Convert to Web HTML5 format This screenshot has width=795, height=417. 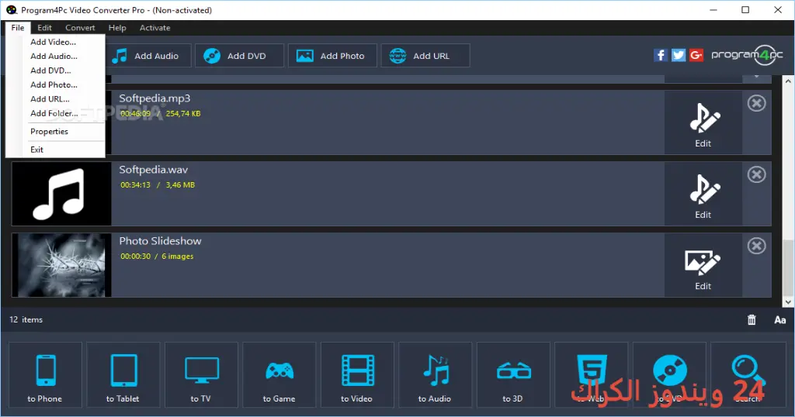pos(591,374)
